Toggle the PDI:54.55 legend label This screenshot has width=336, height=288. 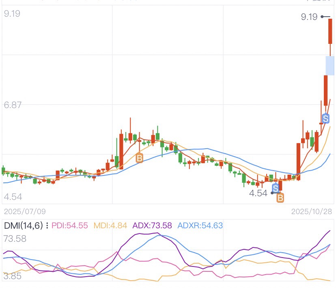(x=70, y=225)
